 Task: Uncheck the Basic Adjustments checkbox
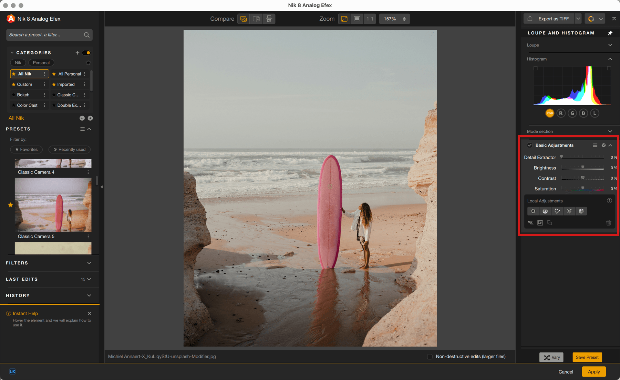[x=530, y=146]
